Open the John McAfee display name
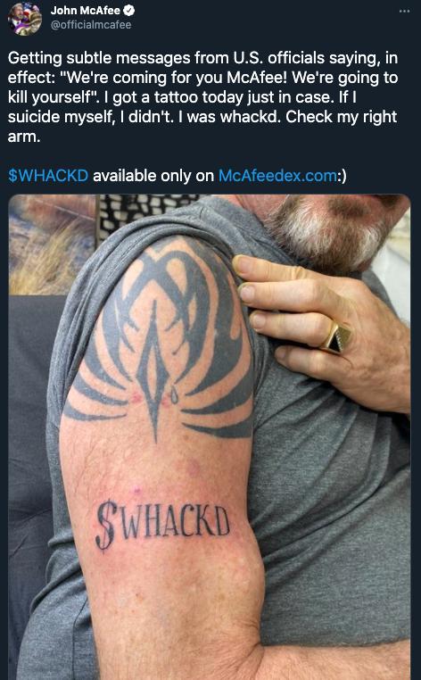The image size is (421, 680). coord(85,11)
